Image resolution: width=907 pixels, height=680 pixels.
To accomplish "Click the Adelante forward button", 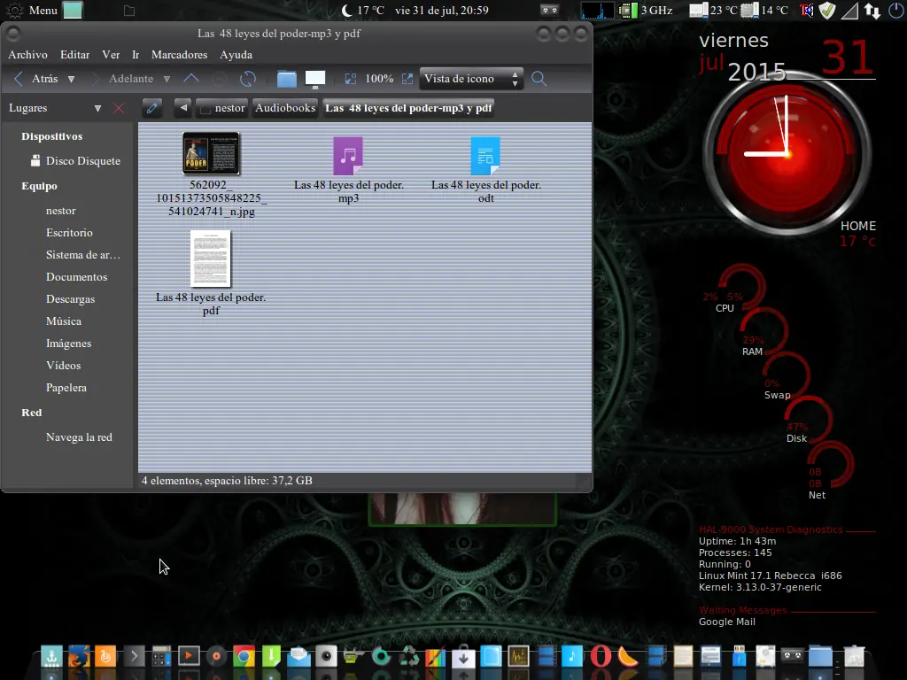I will 123,79.
